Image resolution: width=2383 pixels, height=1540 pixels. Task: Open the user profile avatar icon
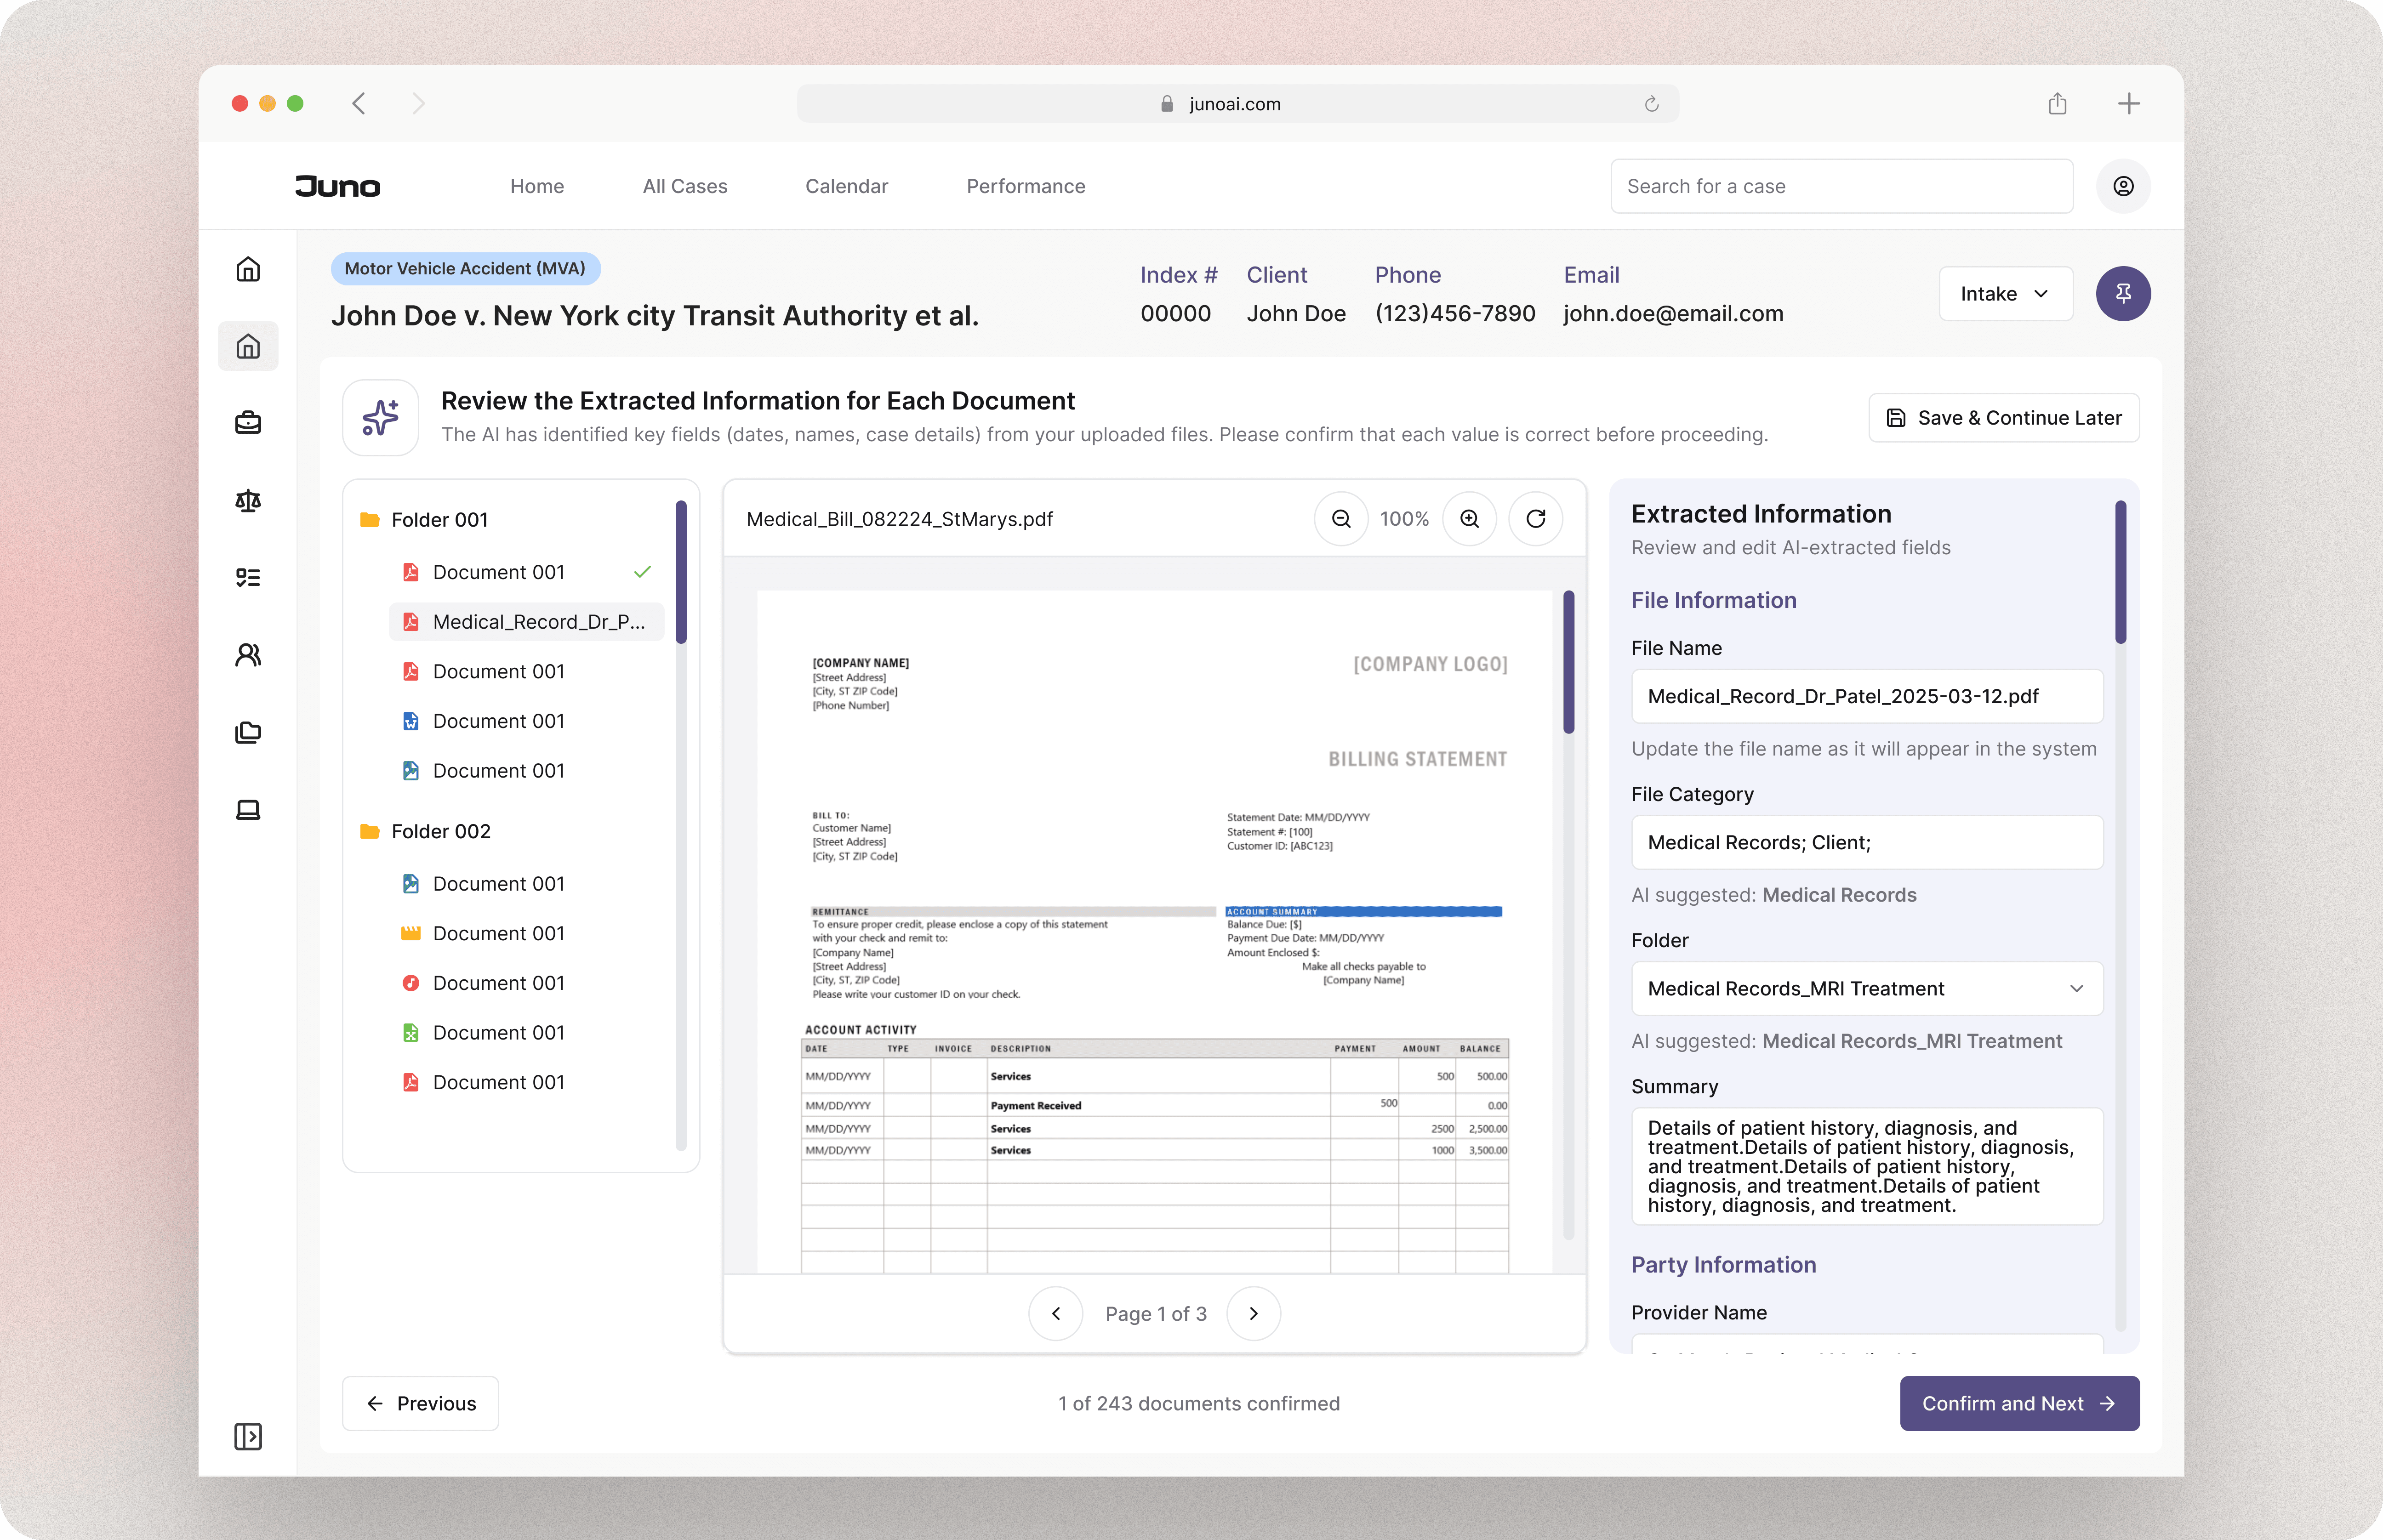pyautogui.click(x=2122, y=186)
